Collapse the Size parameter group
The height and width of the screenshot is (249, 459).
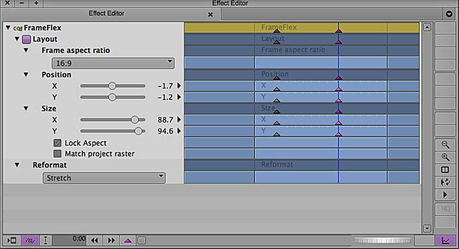click(26, 109)
